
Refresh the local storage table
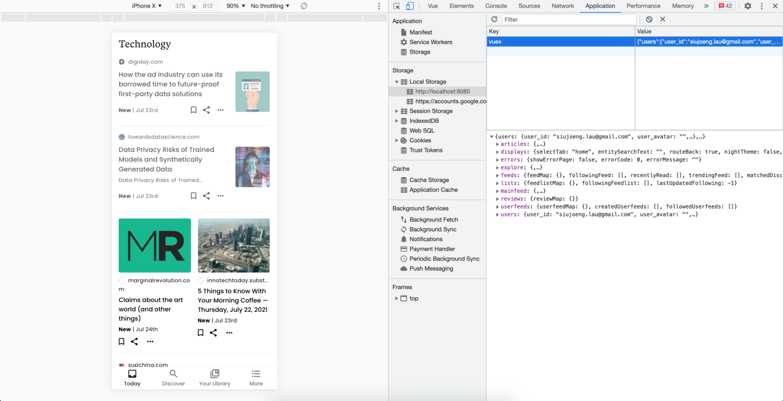coord(494,19)
